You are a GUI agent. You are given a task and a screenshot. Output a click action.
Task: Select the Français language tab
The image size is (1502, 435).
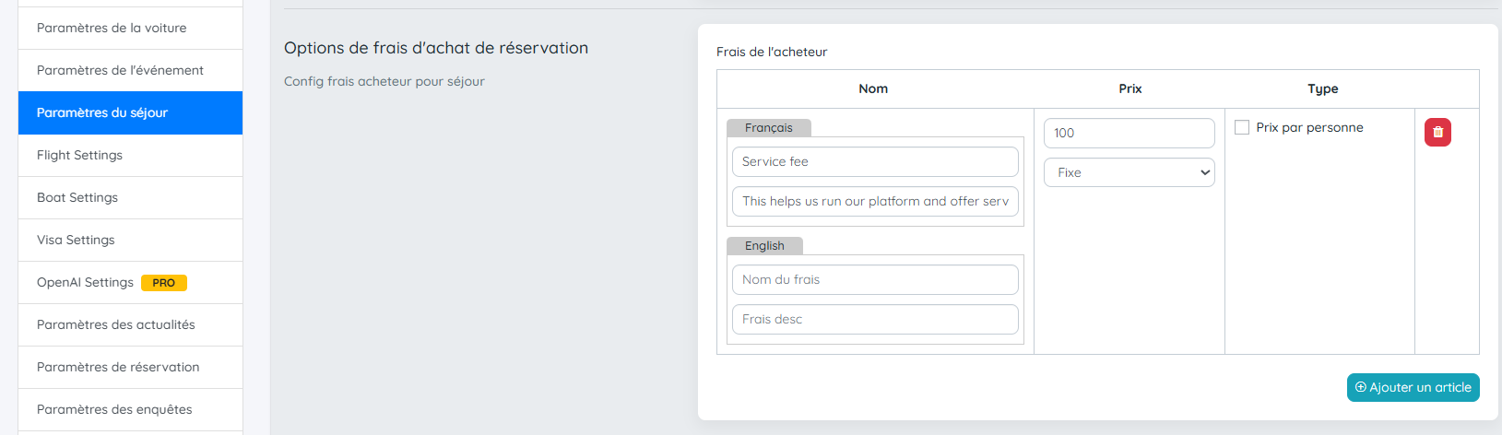point(768,128)
